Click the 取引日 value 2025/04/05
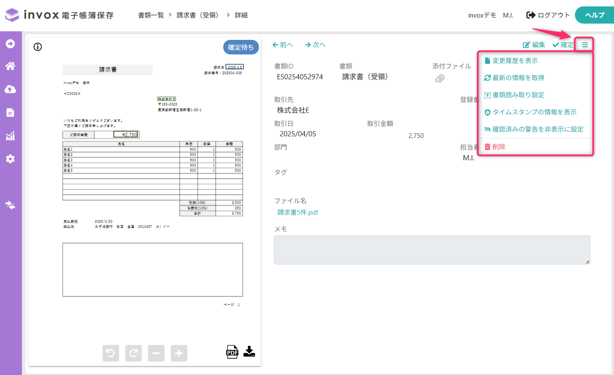This screenshot has width=614, height=375. click(x=298, y=134)
